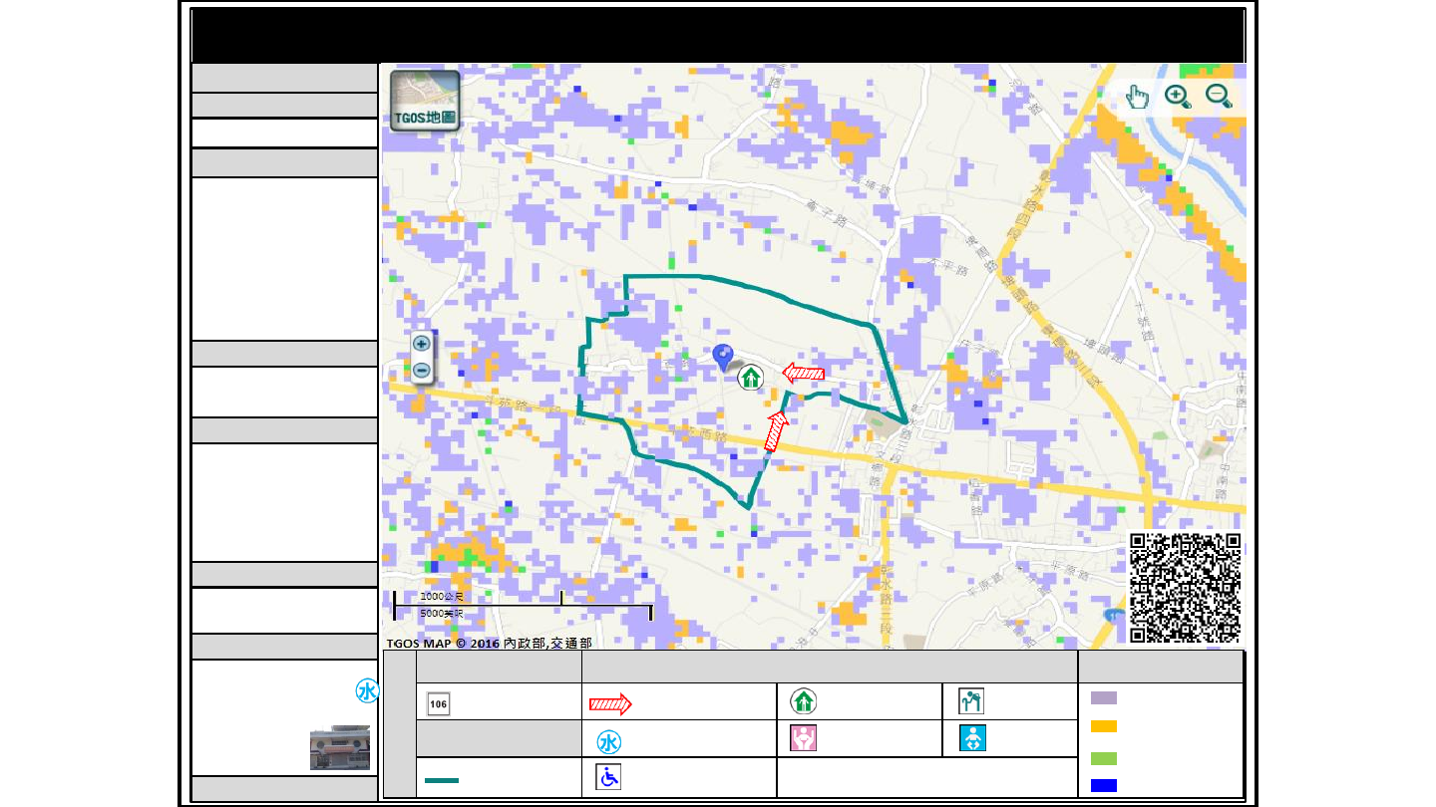Viewport: 1436px width, 807px height.
Task: Click the purple legend color swatch
Action: point(1103,697)
